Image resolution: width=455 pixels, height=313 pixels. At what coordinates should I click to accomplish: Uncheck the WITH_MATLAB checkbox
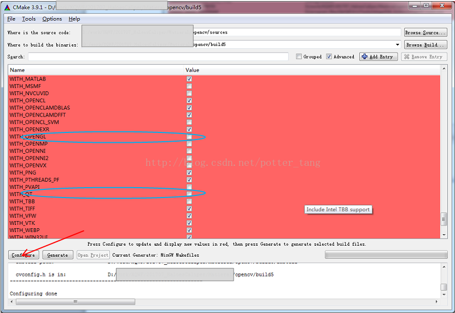(x=189, y=79)
